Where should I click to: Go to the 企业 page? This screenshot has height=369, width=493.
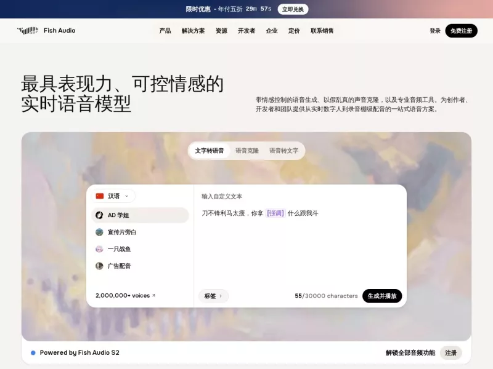[x=272, y=31]
